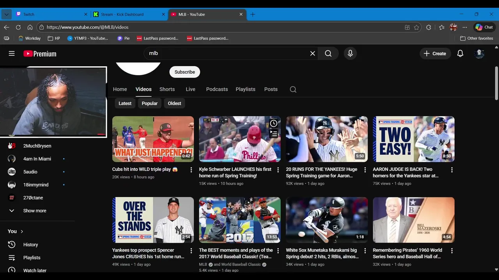
Task: Search within channel using tab-row magnifier
Action: [293, 89]
